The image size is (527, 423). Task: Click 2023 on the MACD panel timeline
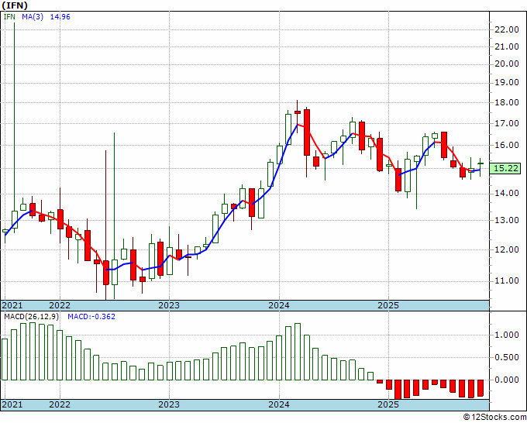click(x=169, y=404)
